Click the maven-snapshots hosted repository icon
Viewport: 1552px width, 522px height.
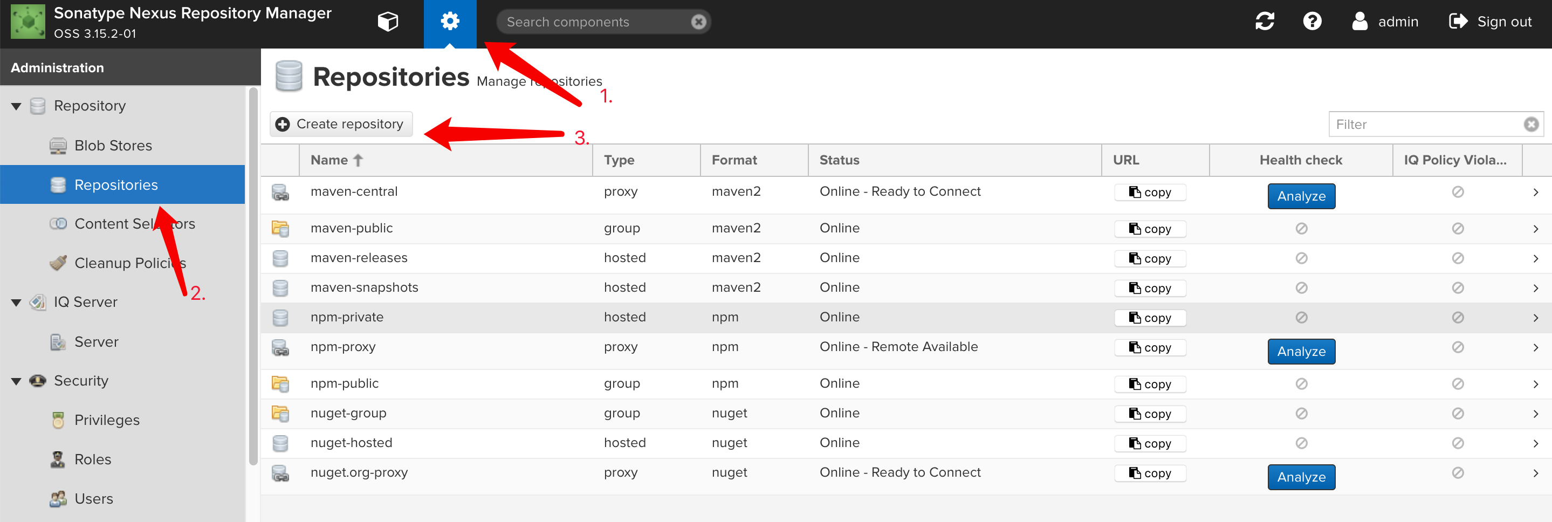pos(280,288)
